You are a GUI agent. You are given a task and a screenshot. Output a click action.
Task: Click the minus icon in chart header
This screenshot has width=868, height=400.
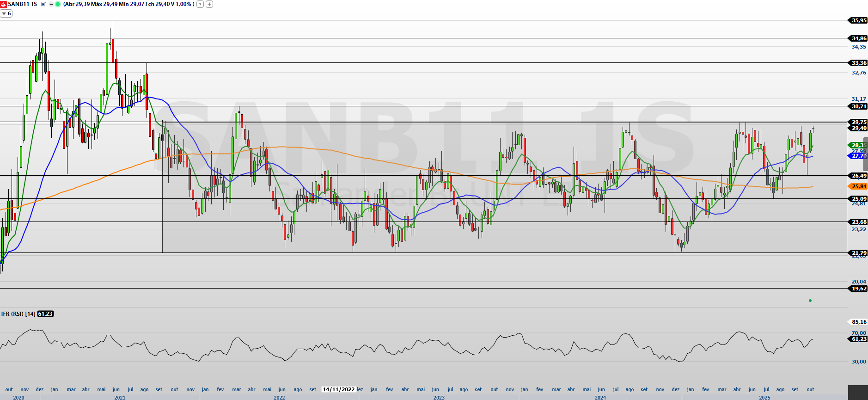[x=51, y=4]
